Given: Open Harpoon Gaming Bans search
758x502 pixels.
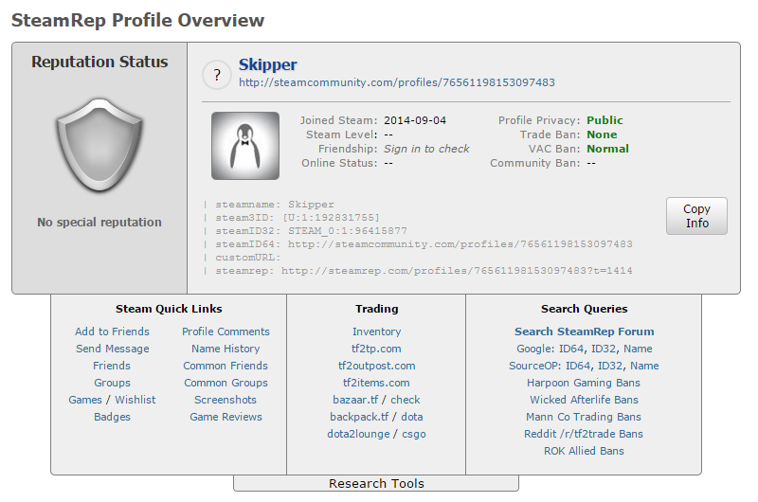Looking at the screenshot, I should pyautogui.click(x=584, y=383).
